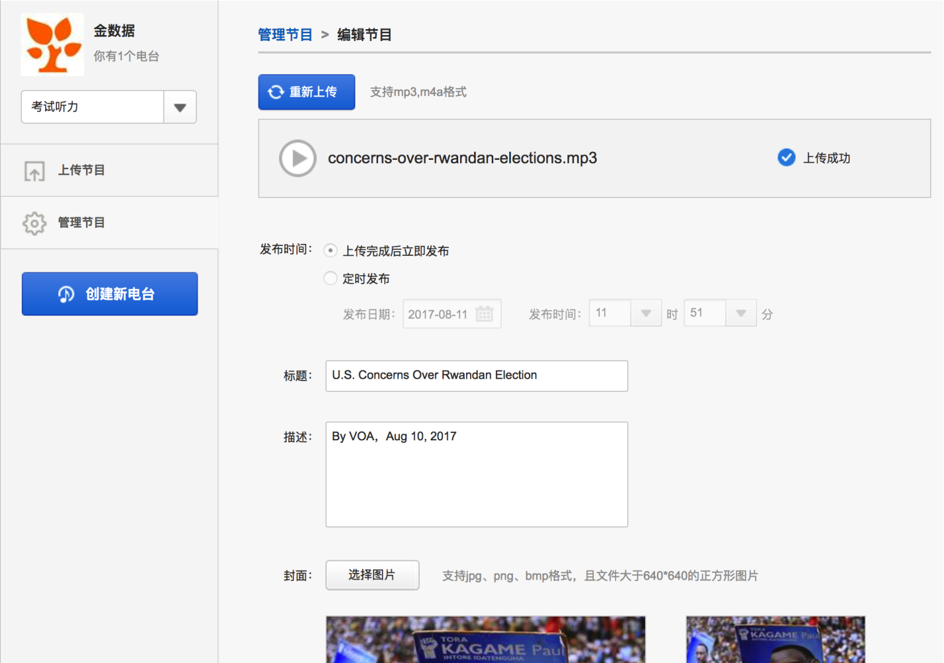Click the orange leaf account logo

[52, 44]
